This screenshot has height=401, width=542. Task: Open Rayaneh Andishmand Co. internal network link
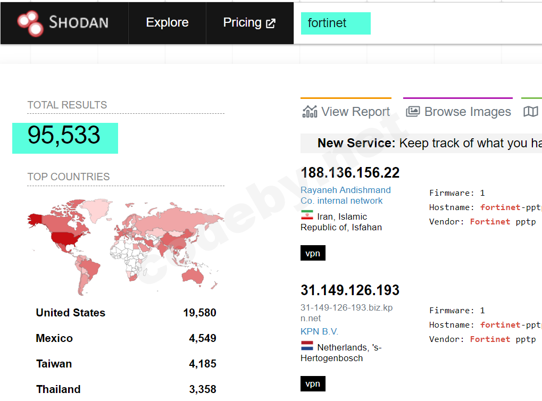[x=345, y=195]
